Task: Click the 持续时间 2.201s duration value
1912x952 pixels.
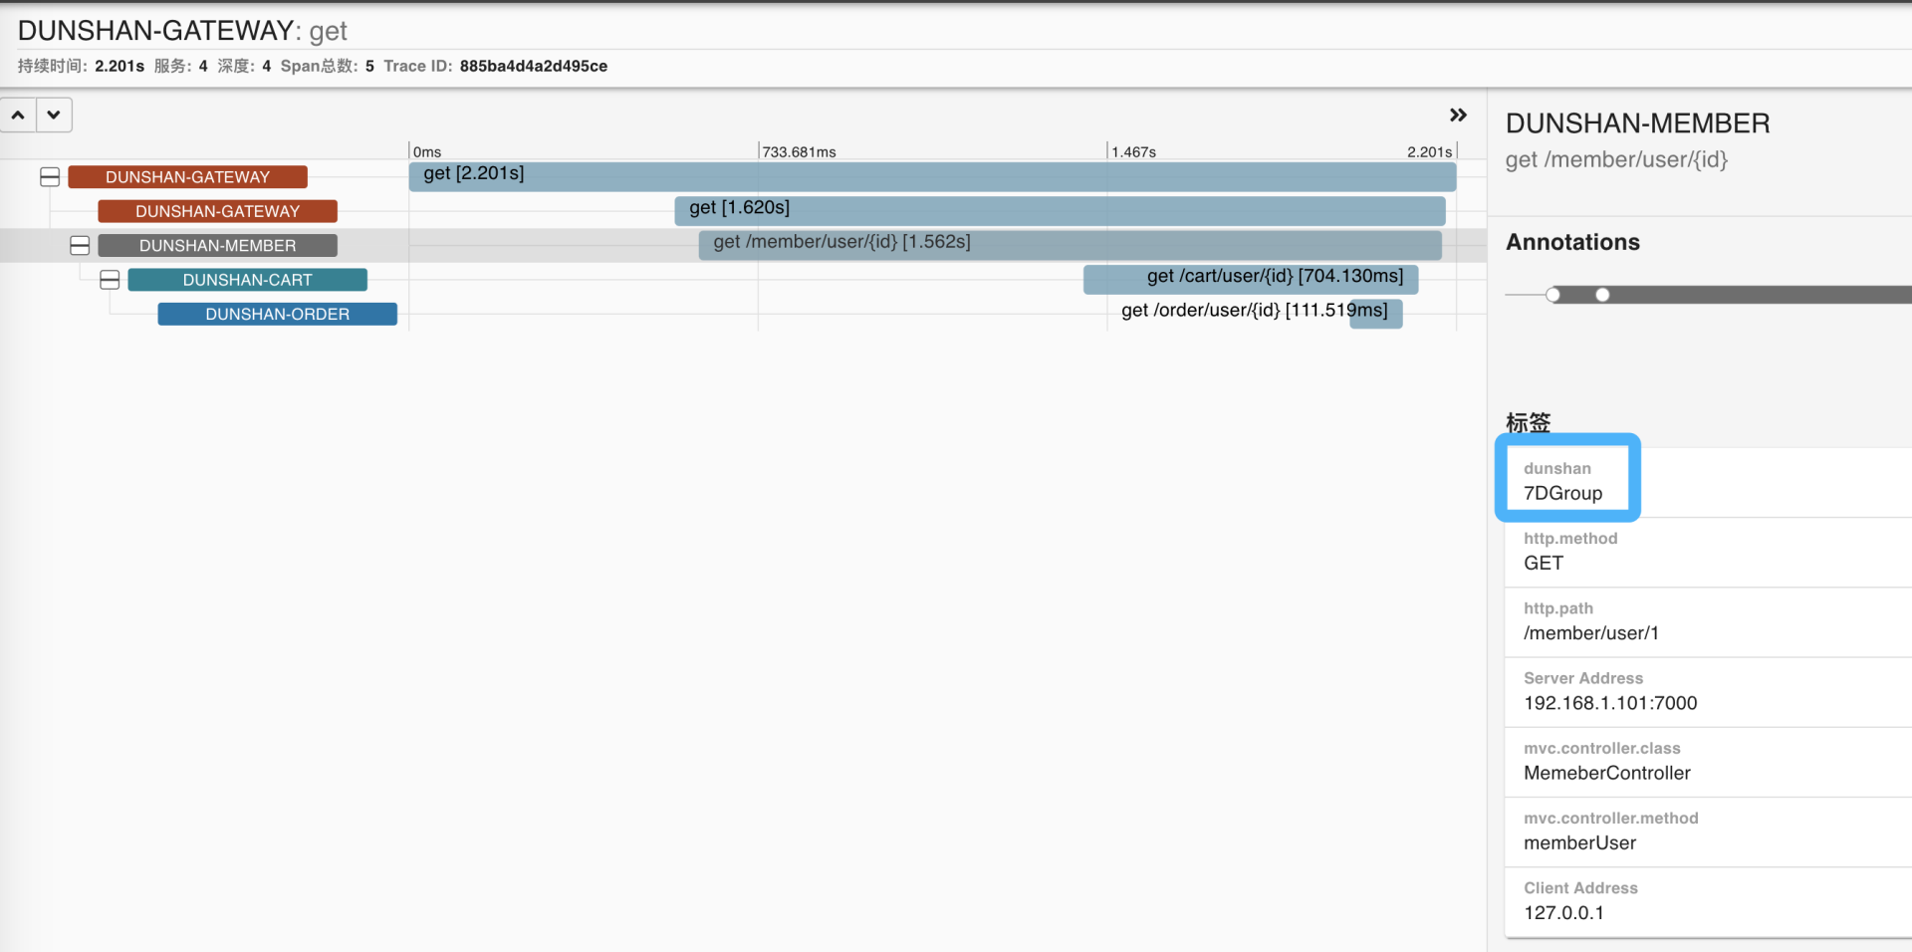Action: coord(119,66)
